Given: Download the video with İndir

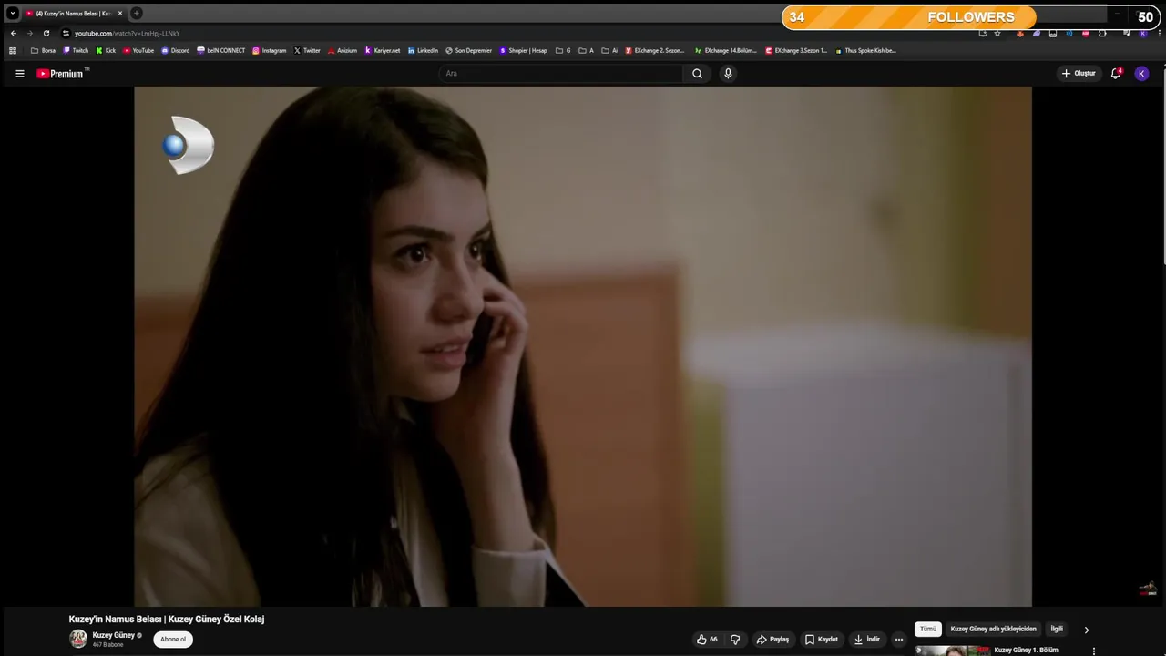Looking at the screenshot, I should click(x=867, y=640).
